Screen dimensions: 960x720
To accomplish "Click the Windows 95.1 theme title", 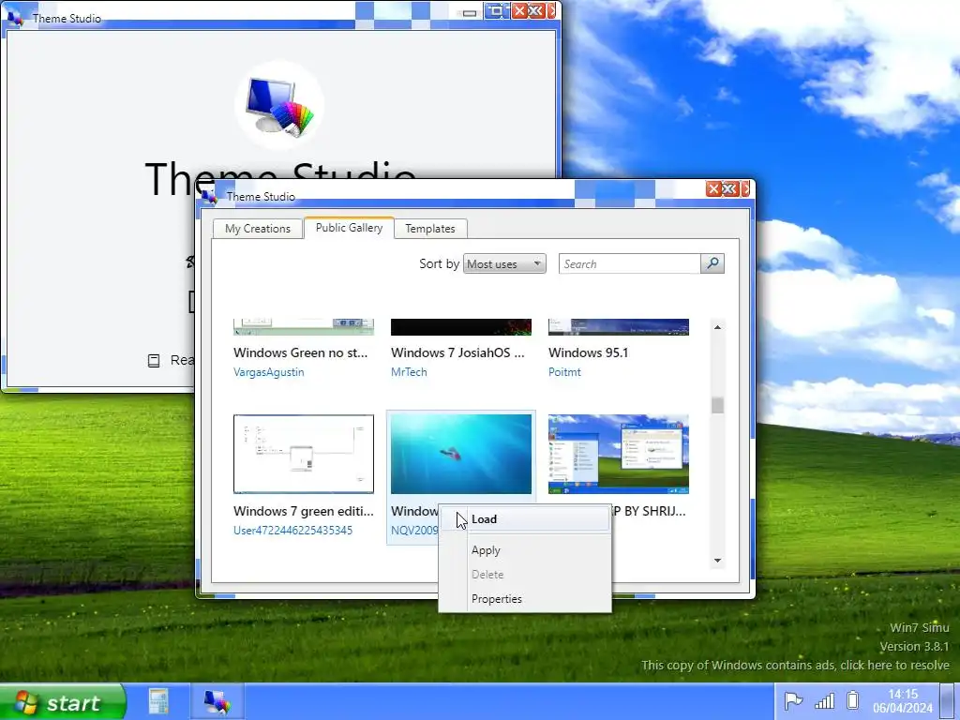I will tap(589, 352).
